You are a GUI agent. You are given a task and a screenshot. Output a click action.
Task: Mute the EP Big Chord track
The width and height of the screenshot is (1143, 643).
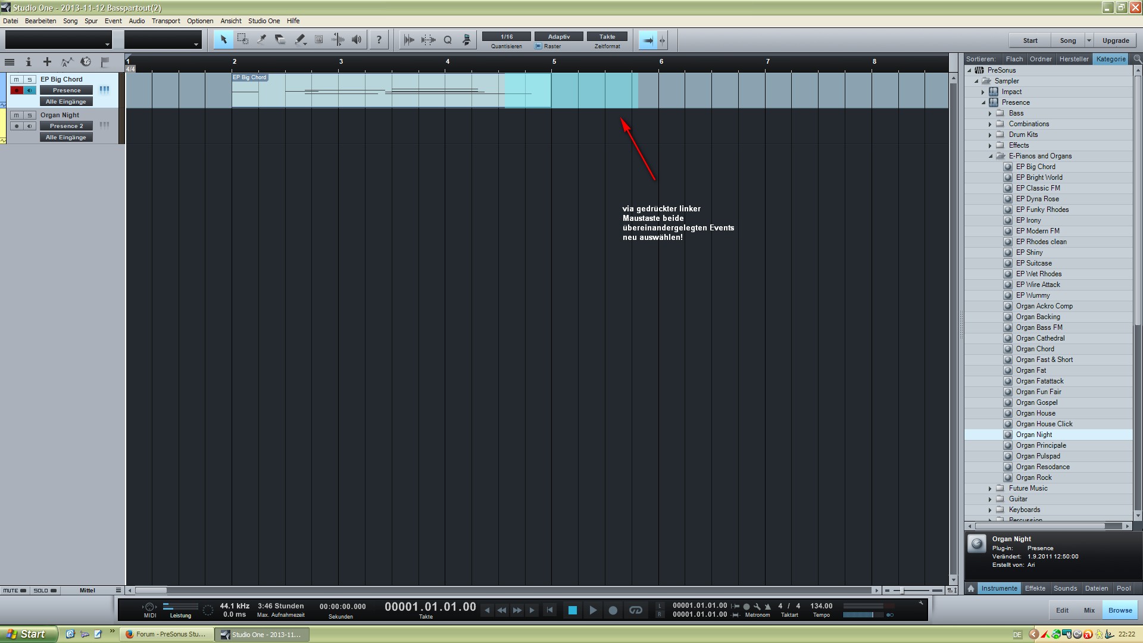click(17, 79)
